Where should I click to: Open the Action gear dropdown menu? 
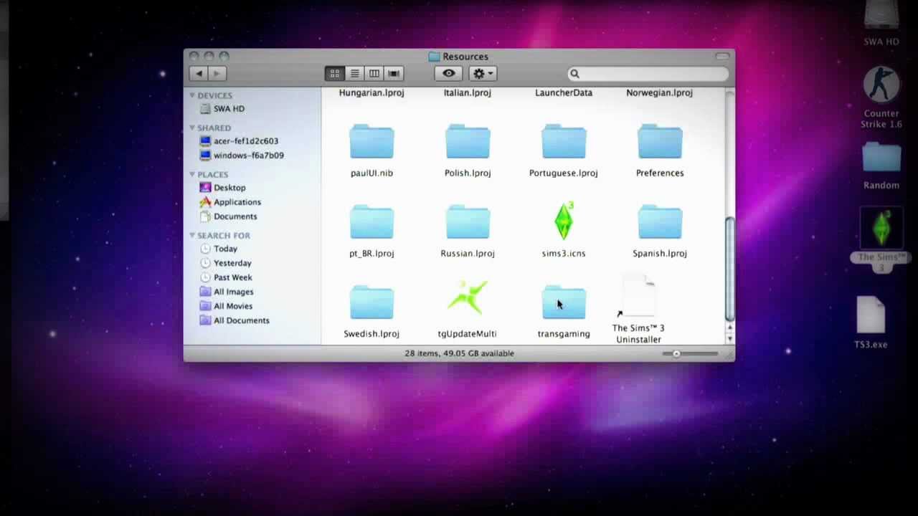[483, 73]
